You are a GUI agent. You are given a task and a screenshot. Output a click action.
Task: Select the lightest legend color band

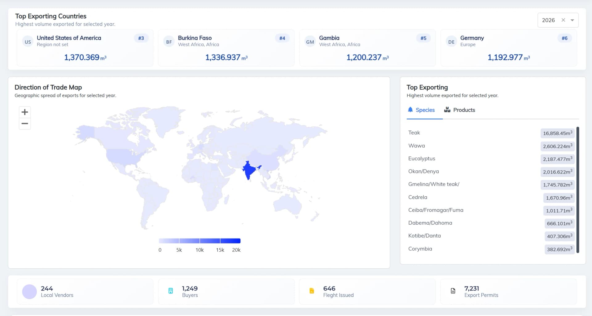(169, 241)
